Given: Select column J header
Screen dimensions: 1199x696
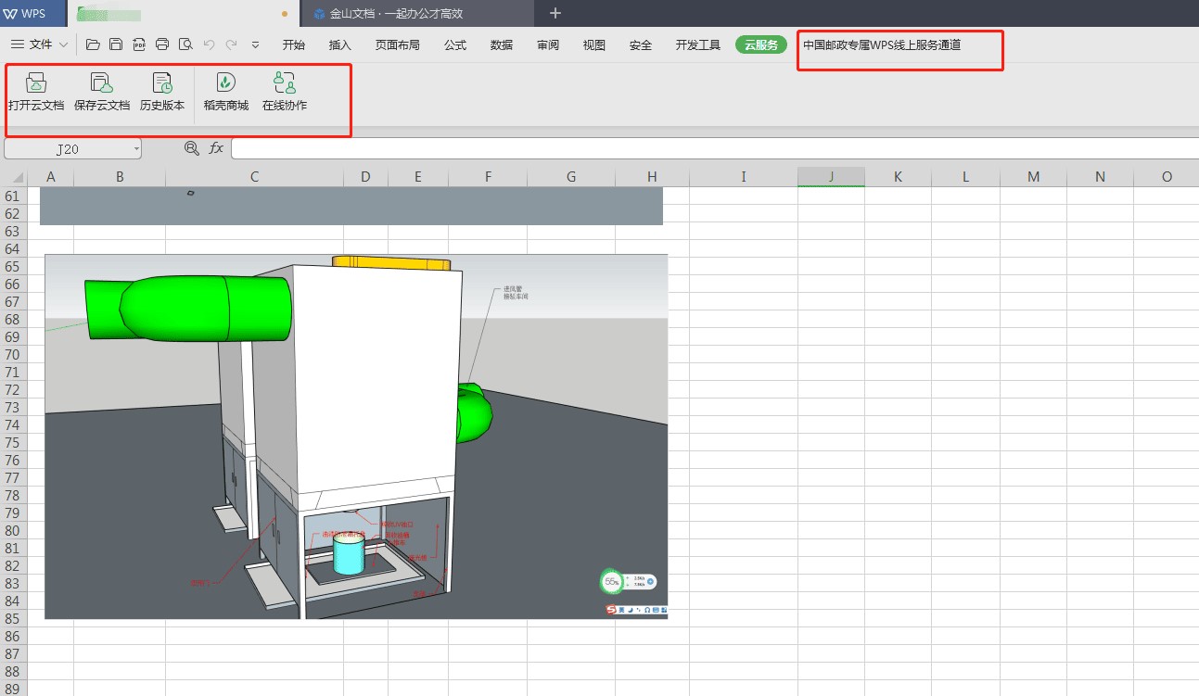Looking at the screenshot, I should coord(831,177).
